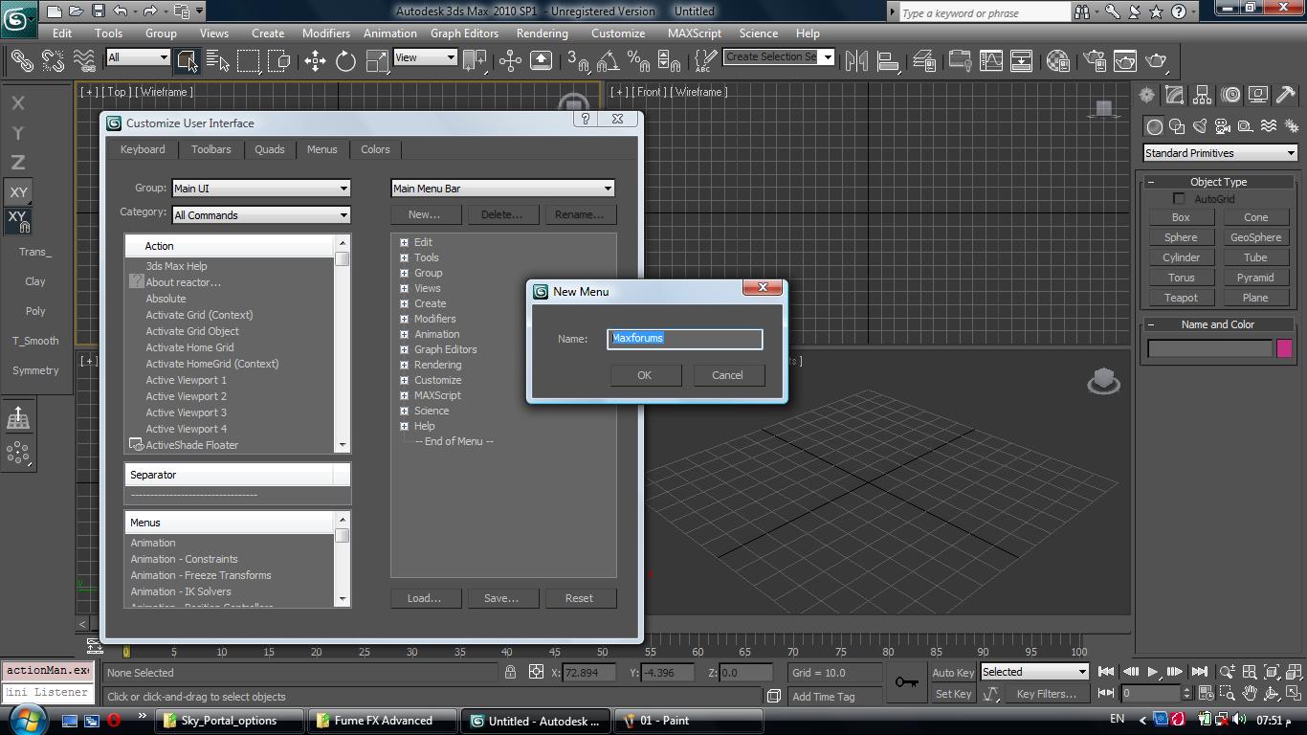Toggle the Key Mode button
Viewport: 1307px width, 735px height.
[x=1107, y=694]
